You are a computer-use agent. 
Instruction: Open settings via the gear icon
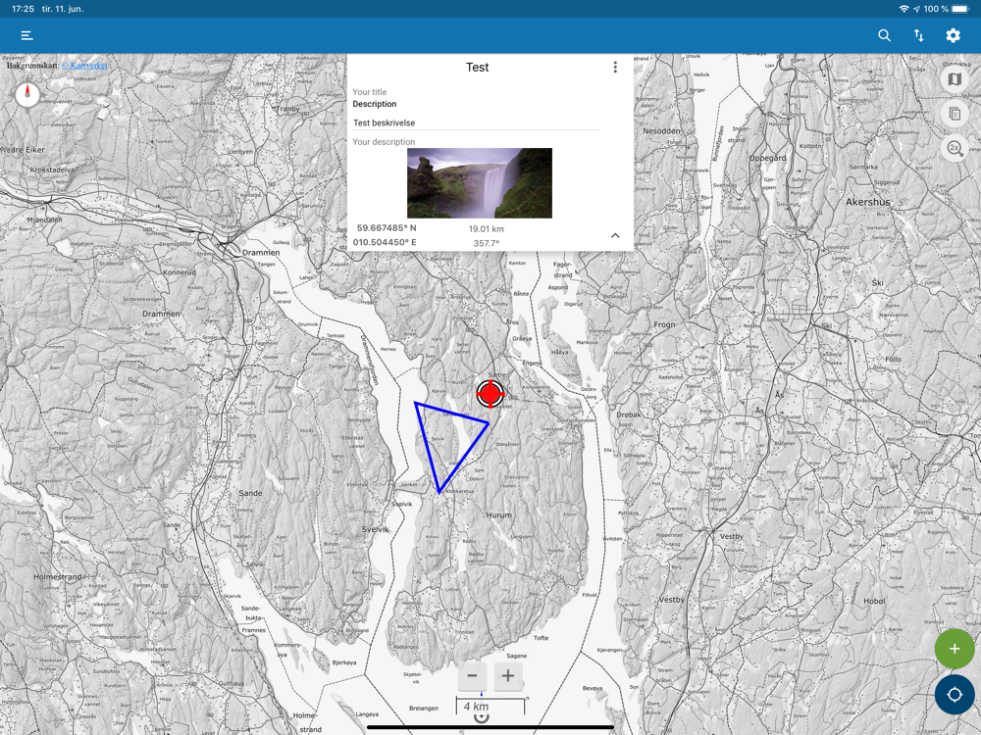click(x=953, y=35)
